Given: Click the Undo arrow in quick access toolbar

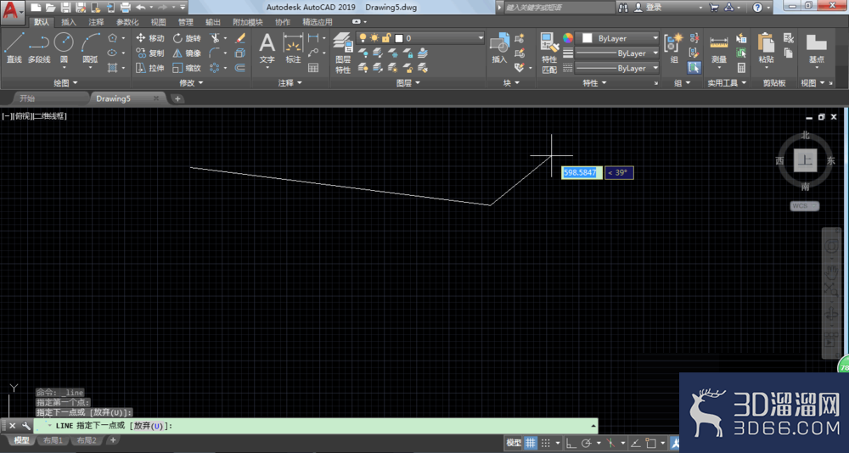Looking at the screenshot, I should pyautogui.click(x=140, y=8).
